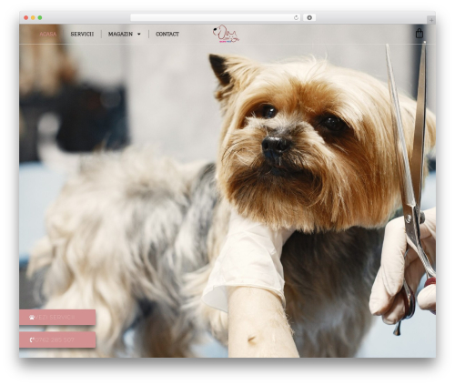Reload the page in the browser
Viewport: 455px width, 385px height.
point(296,17)
